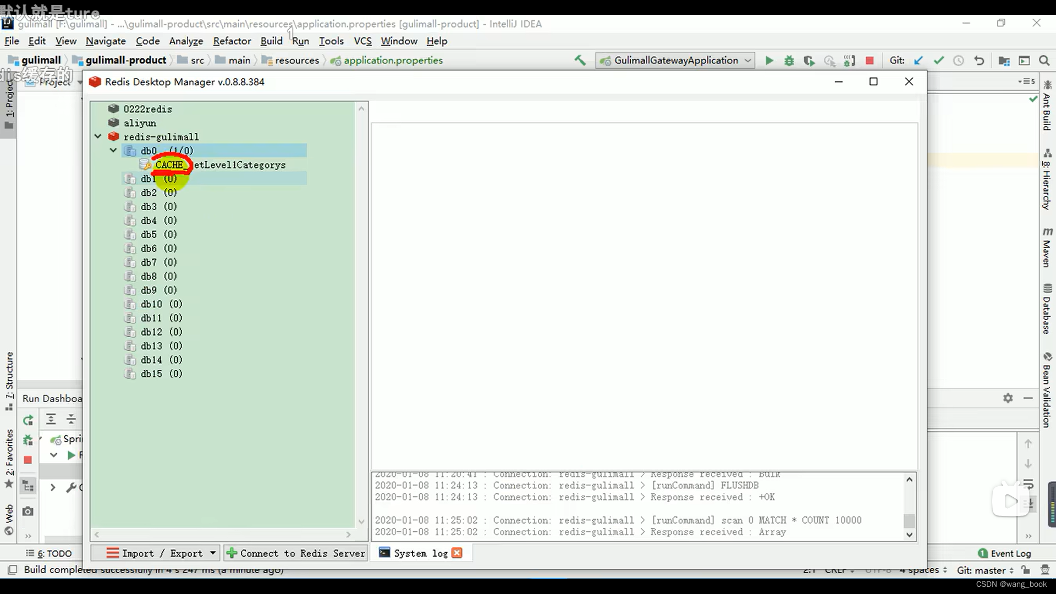
Task: Click gulimall-product breadcrumb
Action: tap(120, 60)
